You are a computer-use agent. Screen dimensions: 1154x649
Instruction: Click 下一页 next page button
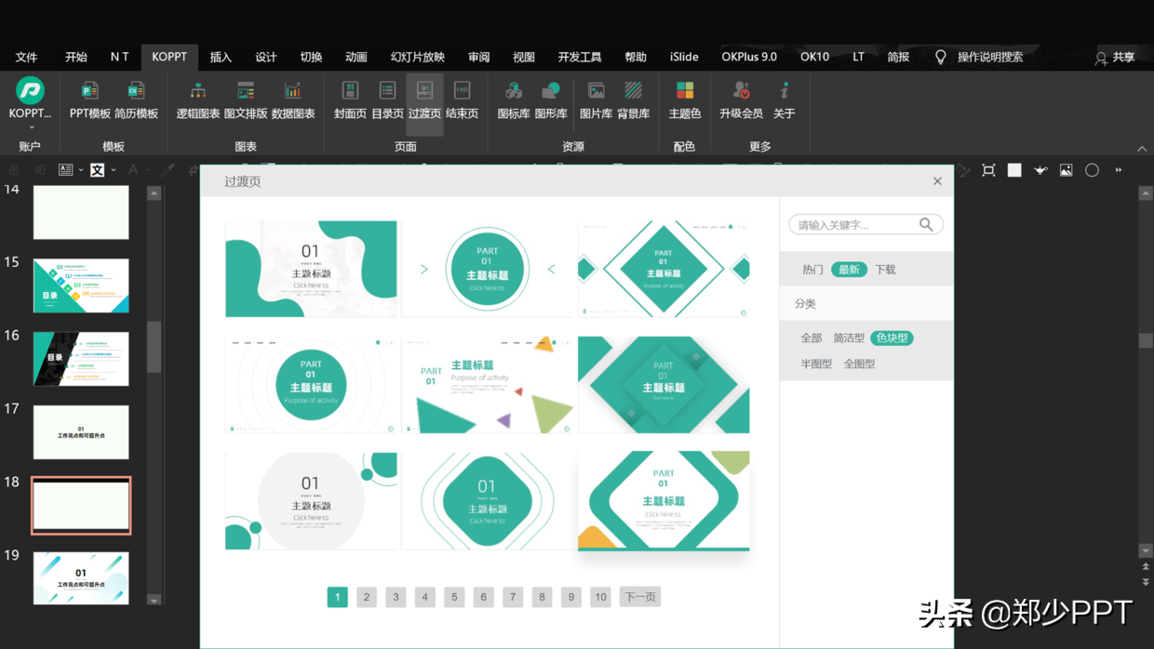[639, 597]
